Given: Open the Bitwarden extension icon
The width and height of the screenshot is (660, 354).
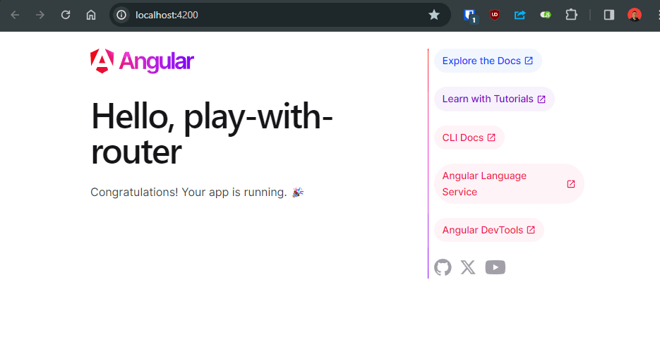Looking at the screenshot, I should pos(470,15).
